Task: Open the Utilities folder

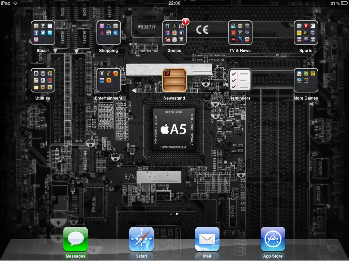Action: click(43, 80)
